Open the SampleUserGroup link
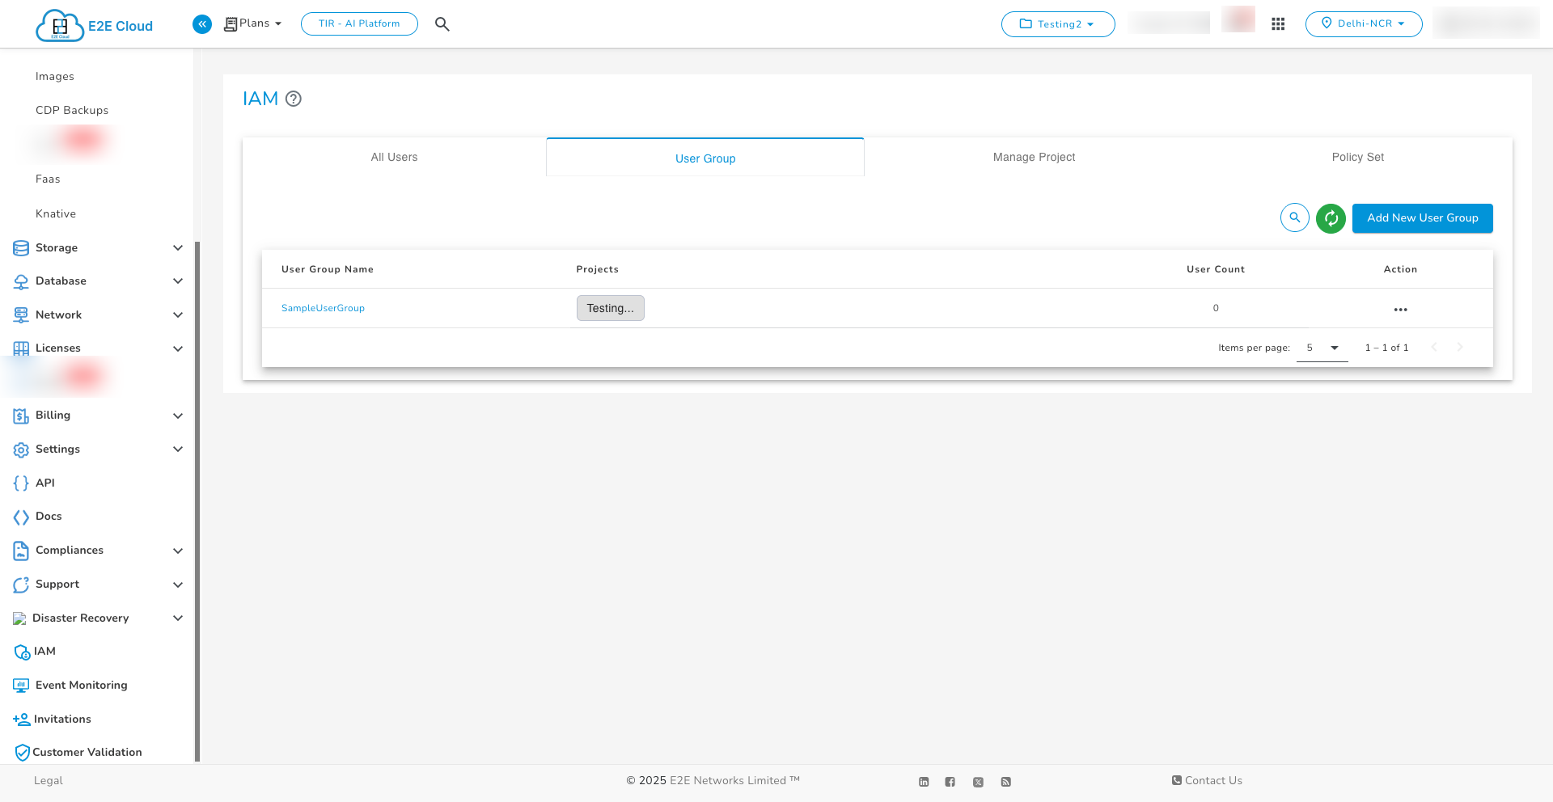 click(323, 308)
